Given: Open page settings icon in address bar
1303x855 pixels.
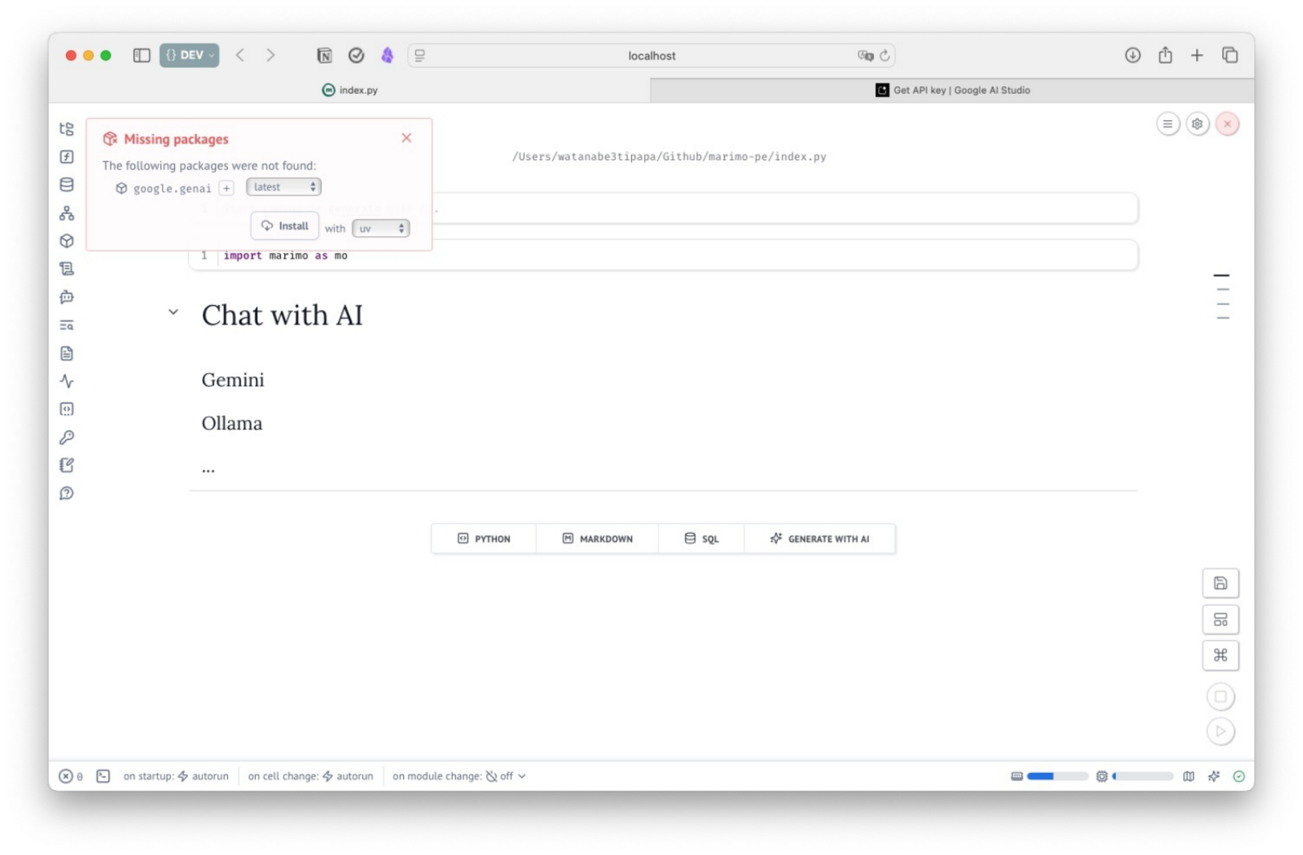Looking at the screenshot, I should click(420, 56).
